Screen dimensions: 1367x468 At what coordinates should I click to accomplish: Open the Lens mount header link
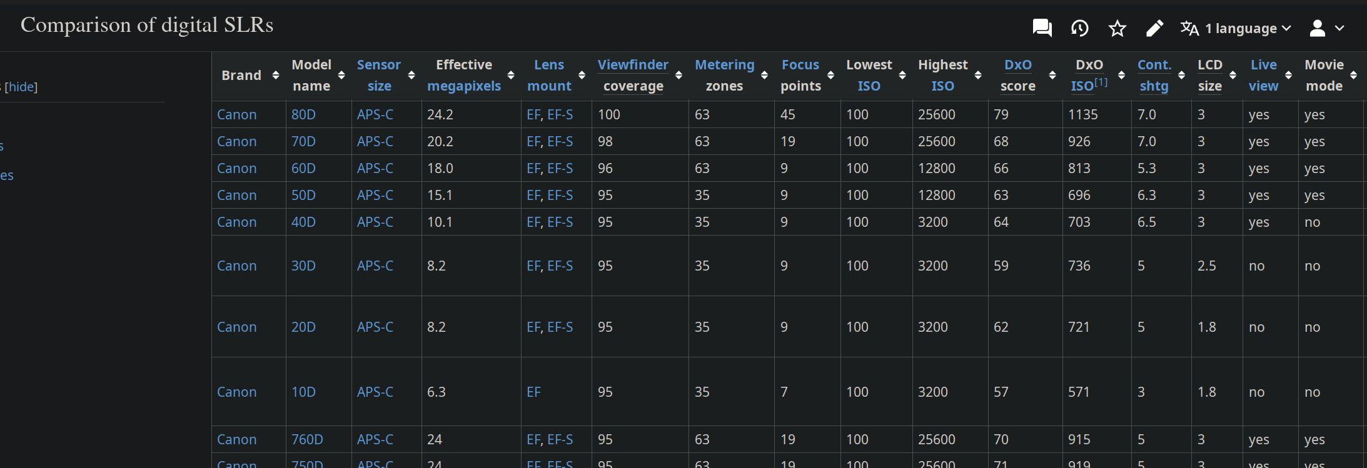[549, 75]
